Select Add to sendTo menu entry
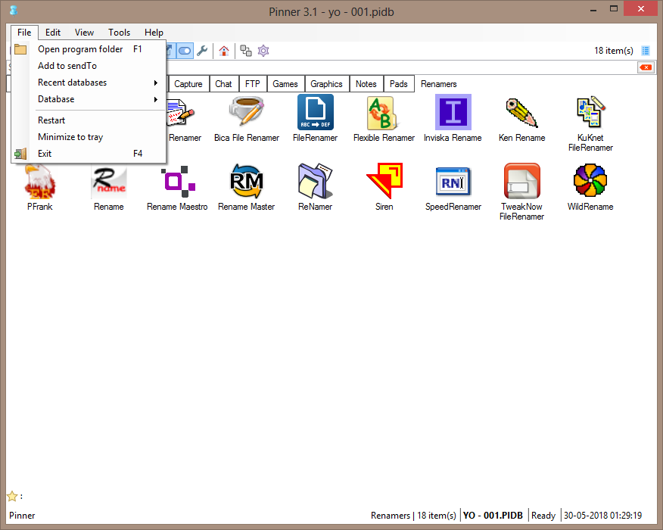This screenshot has height=530, width=663. coord(89,66)
